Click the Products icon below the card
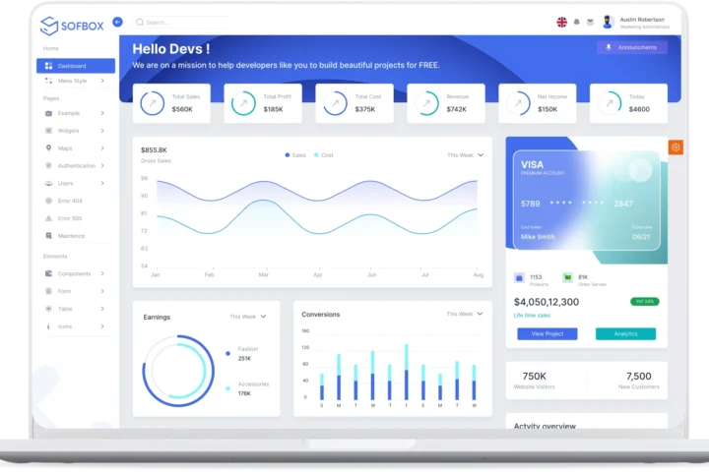 [520, 277]
